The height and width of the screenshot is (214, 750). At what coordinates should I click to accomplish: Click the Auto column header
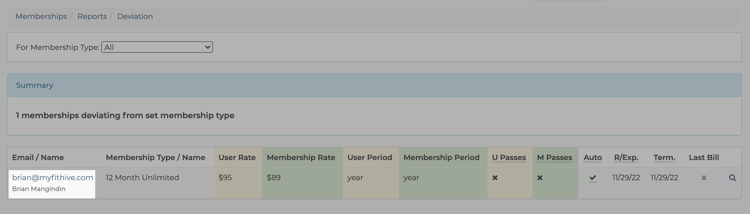[x=593, y=157]
